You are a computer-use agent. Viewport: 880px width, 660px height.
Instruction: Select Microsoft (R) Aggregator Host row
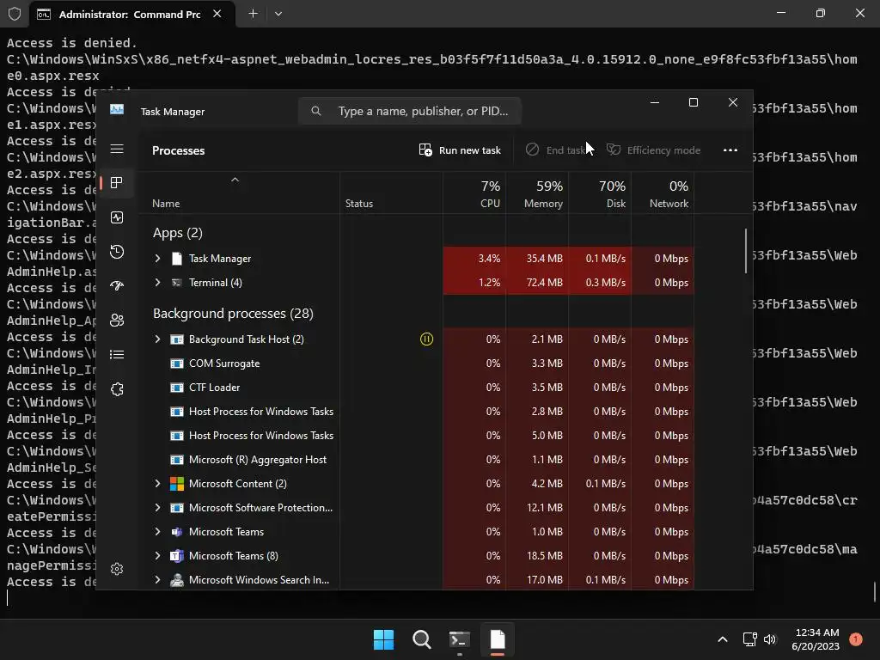[417, 460]
